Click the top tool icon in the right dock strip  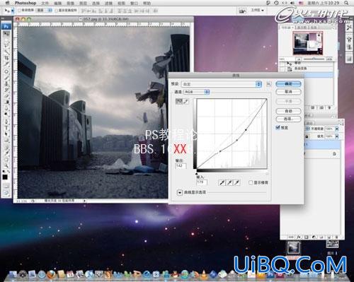click(349, 28)
